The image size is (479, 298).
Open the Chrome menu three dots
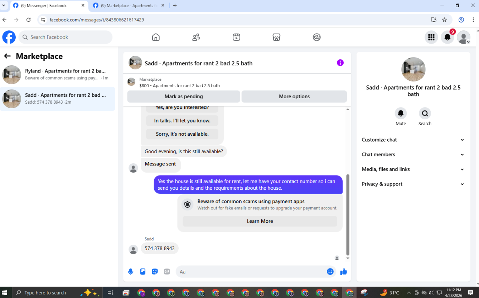(x=474, y=20)
